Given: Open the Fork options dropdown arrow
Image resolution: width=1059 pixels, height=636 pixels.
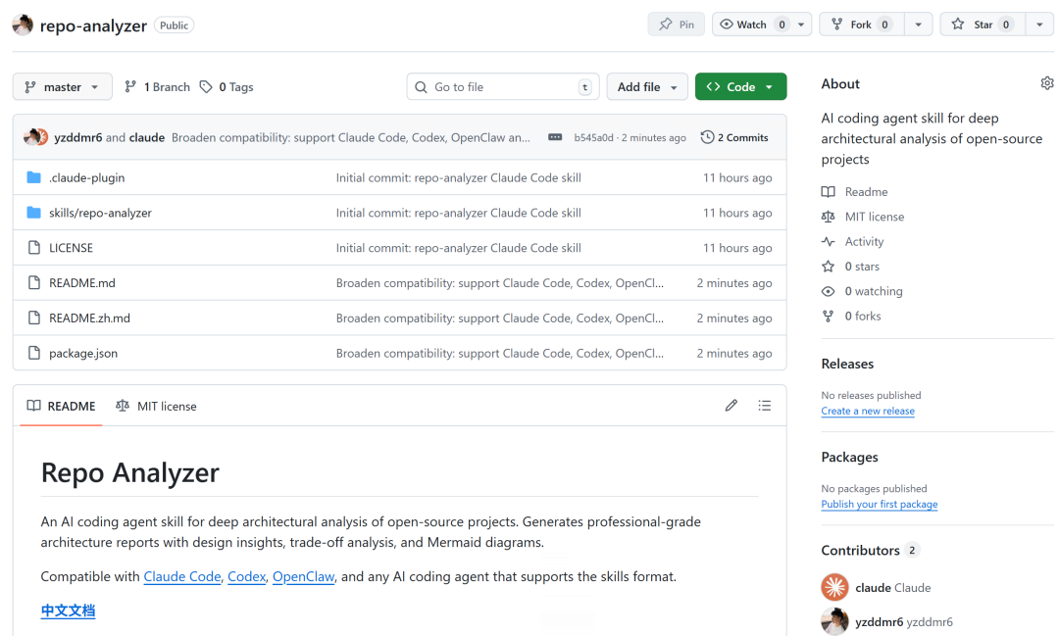Looking at the screenshot, I should pyautogui.click(x=919, y=24).
